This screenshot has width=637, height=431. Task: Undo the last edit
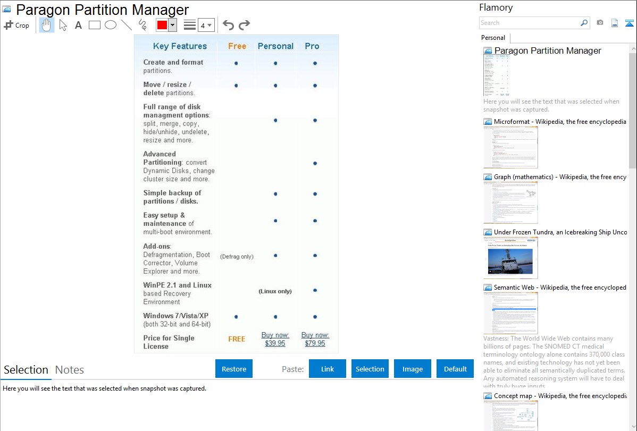(x=228, y=25)
